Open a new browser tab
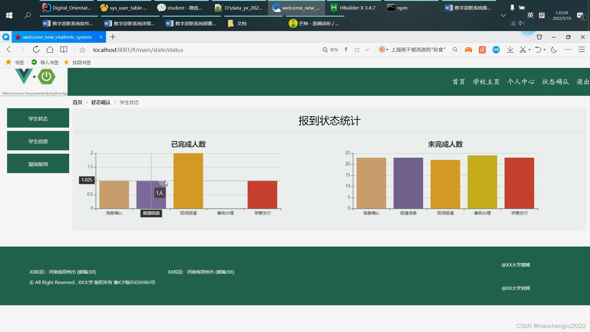590x332 pixels. [x=113, y=37]
